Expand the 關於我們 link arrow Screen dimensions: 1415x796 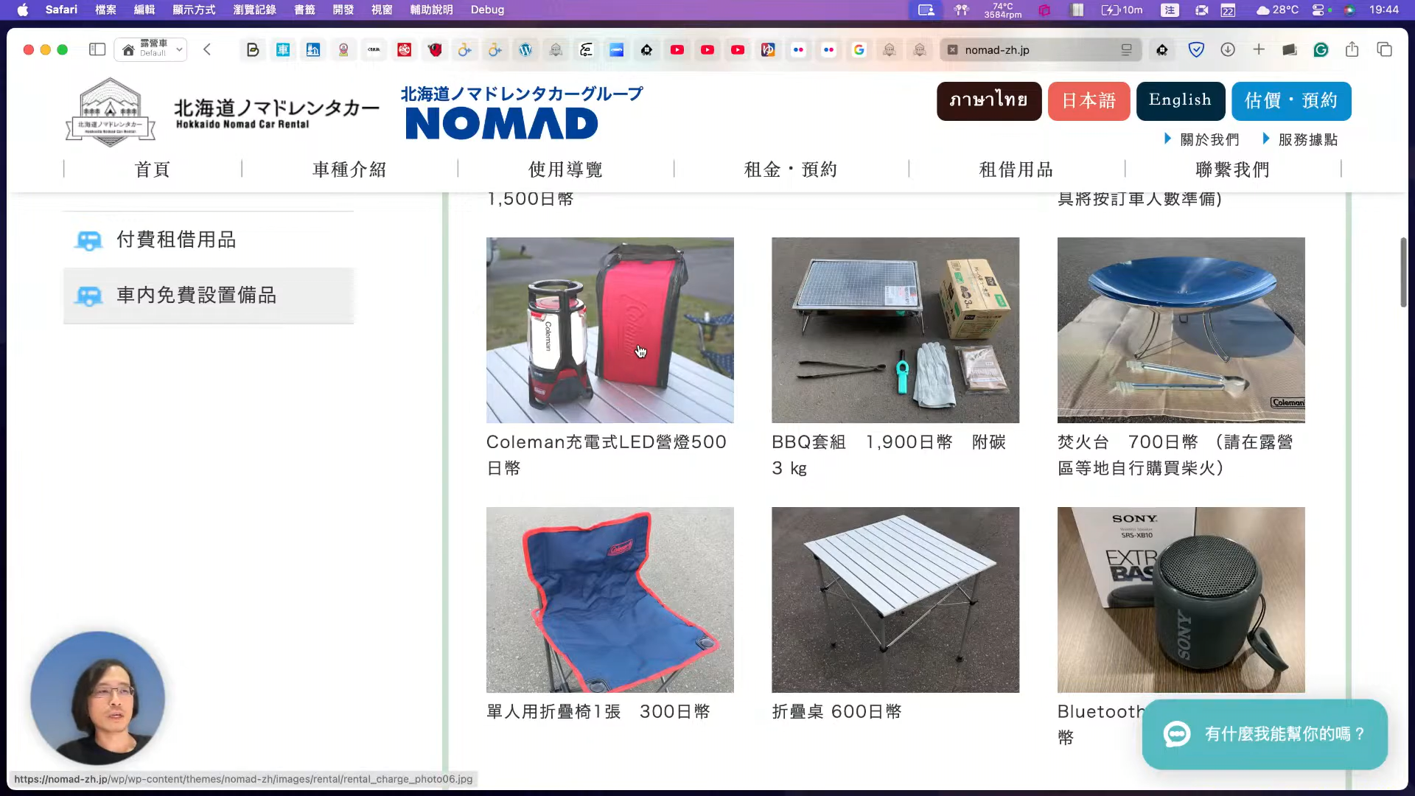point(1167,139)
